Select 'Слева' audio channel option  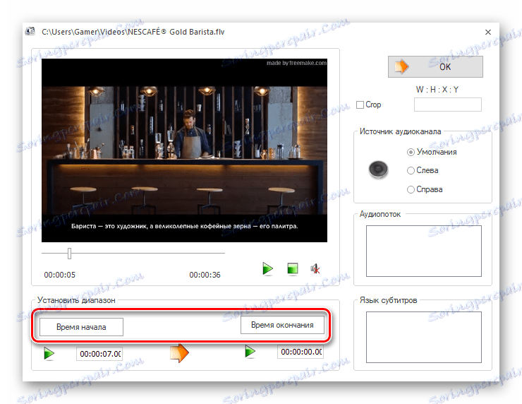[x=411, y=170]
